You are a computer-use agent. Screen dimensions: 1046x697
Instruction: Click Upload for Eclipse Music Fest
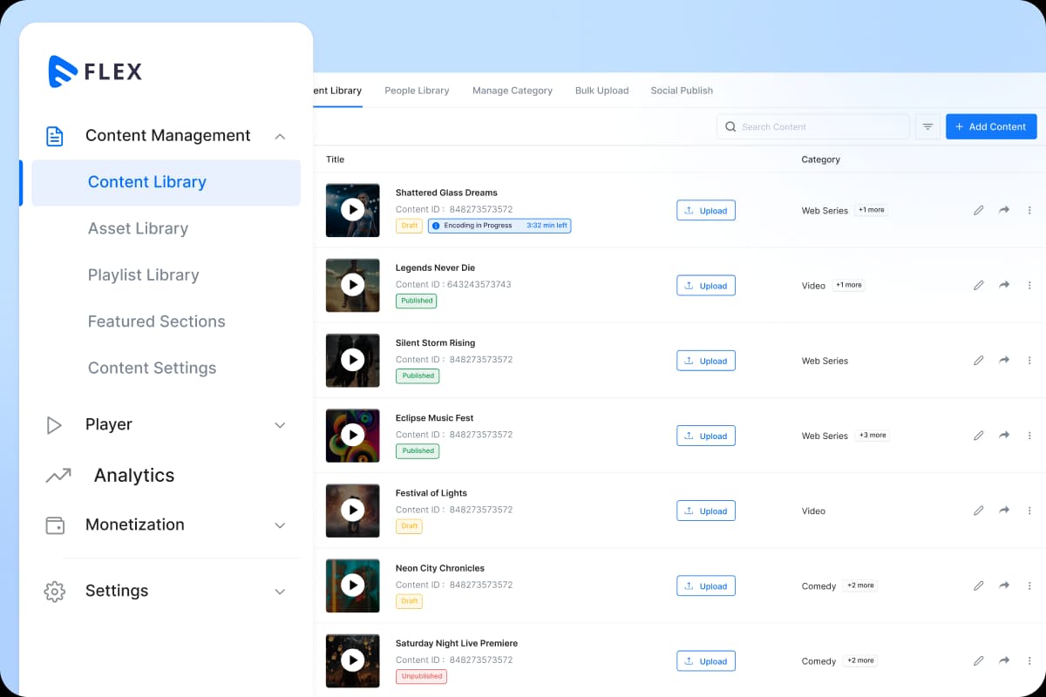[706, 436]
